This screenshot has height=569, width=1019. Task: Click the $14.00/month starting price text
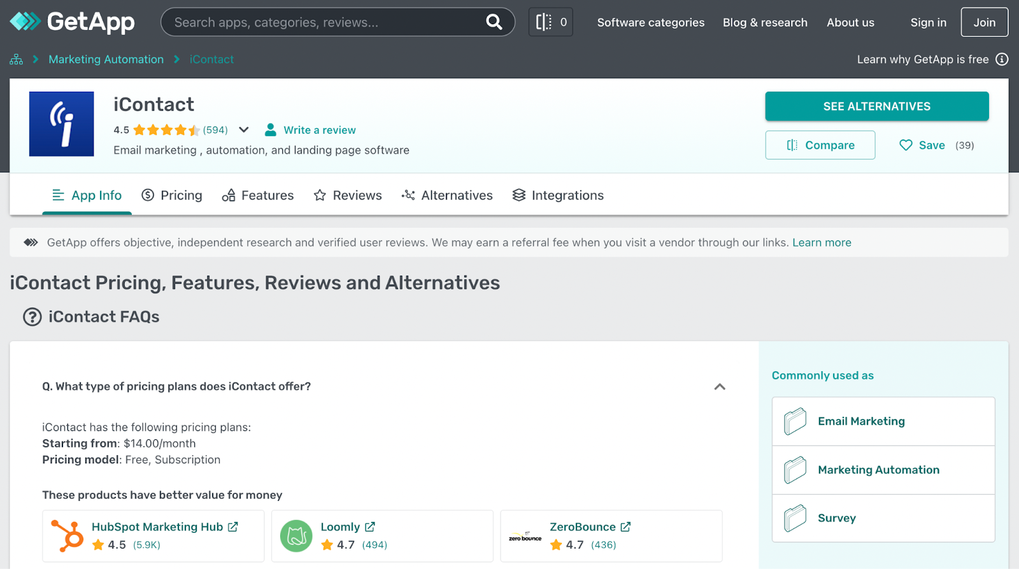(x=160, y=444)
